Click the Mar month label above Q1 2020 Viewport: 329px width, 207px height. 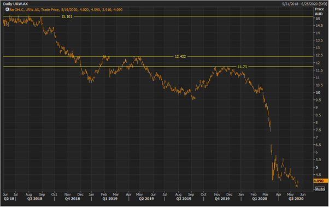coord(266,194)
